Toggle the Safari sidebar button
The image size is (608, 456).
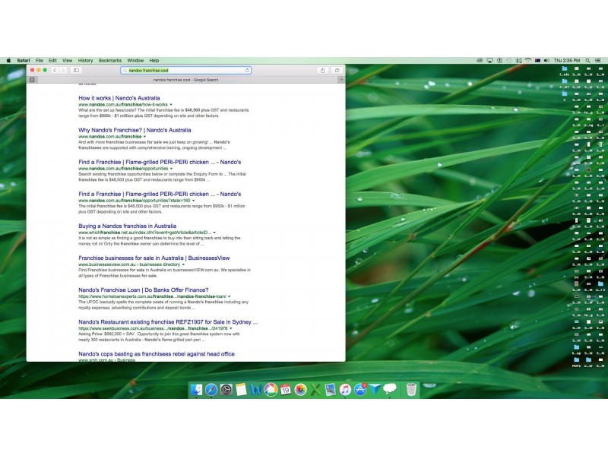[76, 70]
